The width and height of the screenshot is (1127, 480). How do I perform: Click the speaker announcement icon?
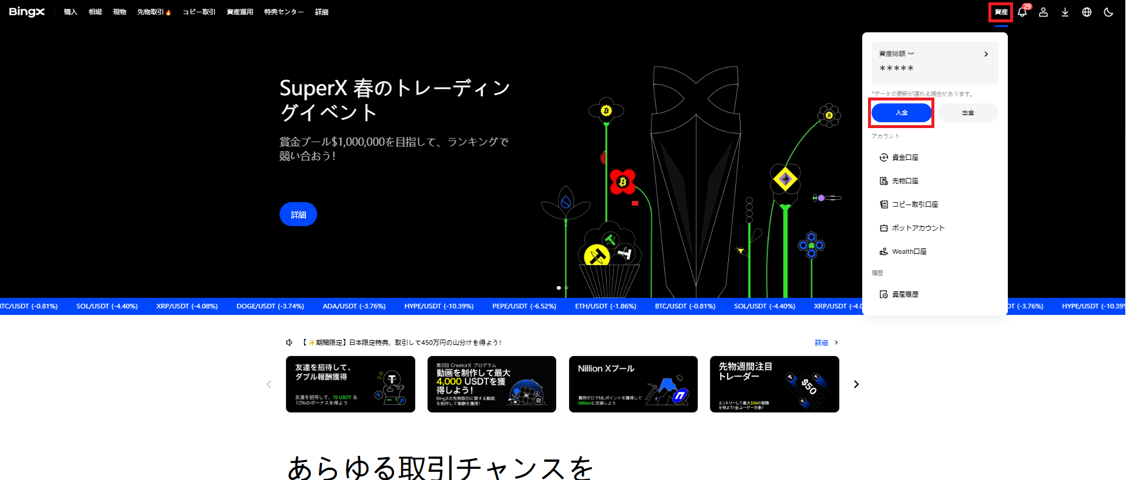[x=289, y=343]
